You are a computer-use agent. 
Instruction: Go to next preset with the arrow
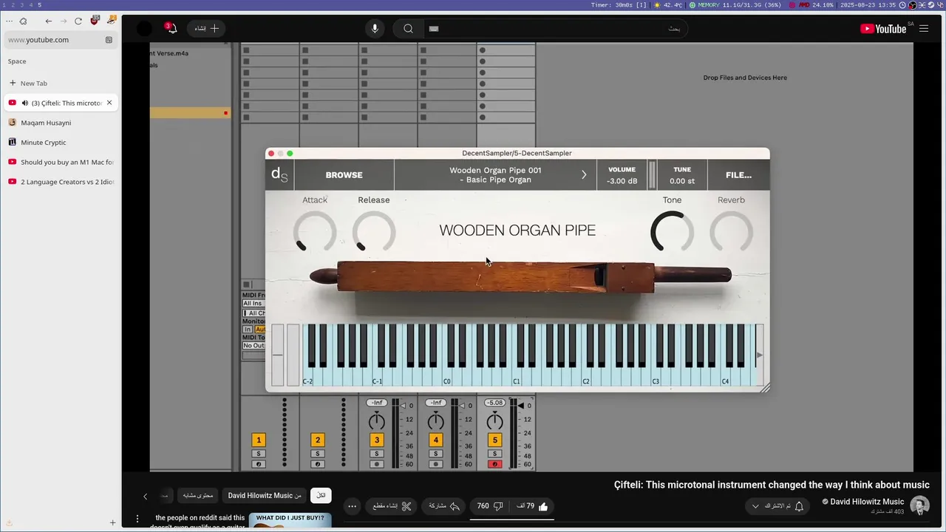pos(583,175)
